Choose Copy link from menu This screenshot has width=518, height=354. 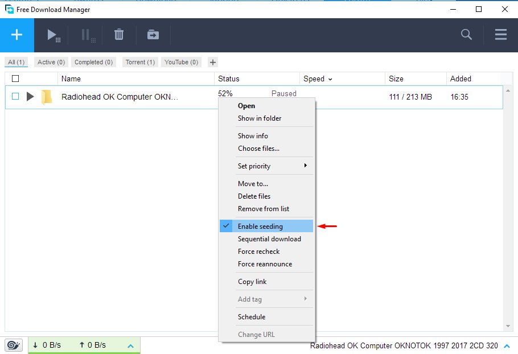266,282
